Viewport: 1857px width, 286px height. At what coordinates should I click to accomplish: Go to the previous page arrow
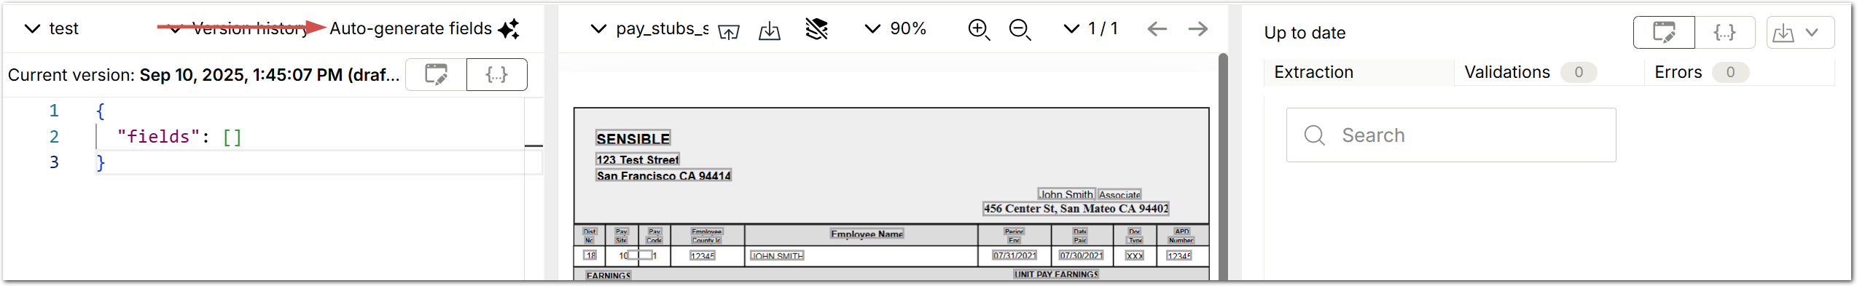point(1157,29)
